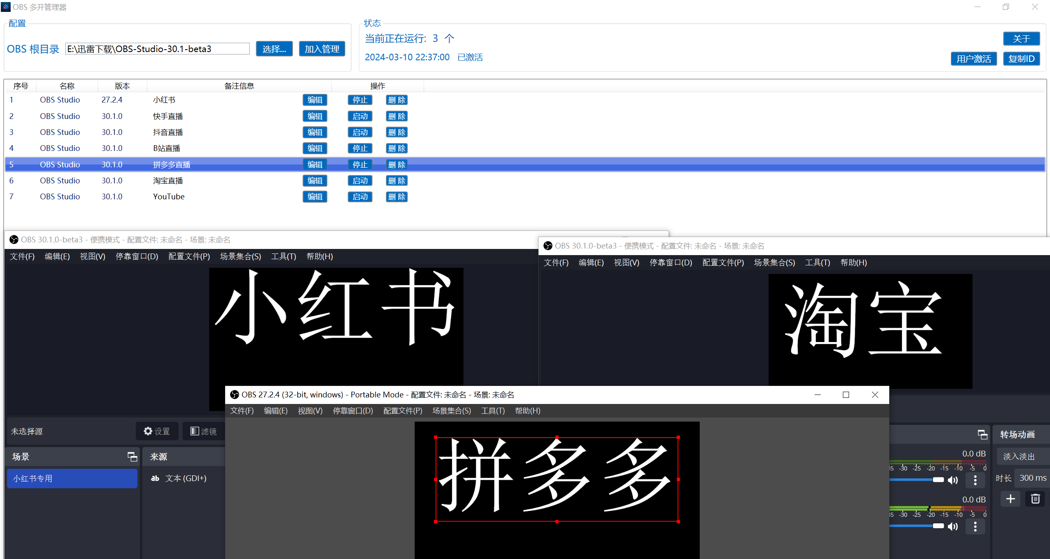1050x559 pixels.
Task: Open first audio channel three-dot menu
Action: click(975, 480)
